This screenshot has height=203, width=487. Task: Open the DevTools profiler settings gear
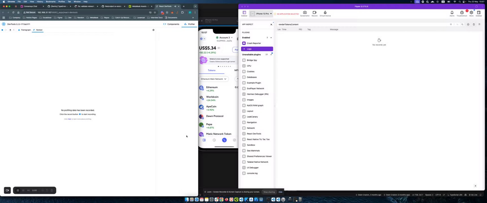click(x=153, y=30)
